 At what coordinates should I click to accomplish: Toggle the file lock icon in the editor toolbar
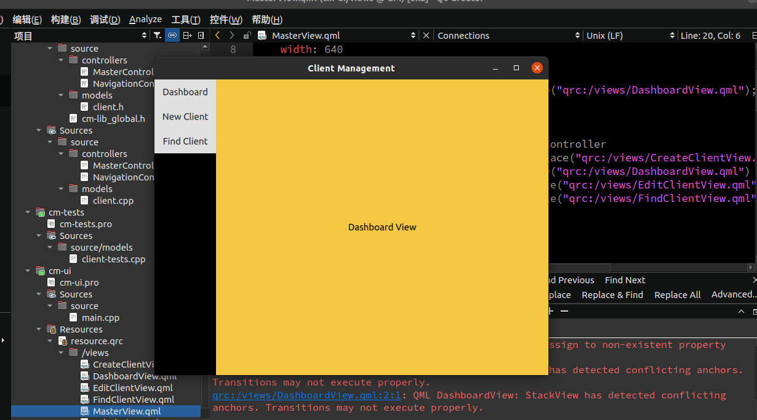coord(247,36)
